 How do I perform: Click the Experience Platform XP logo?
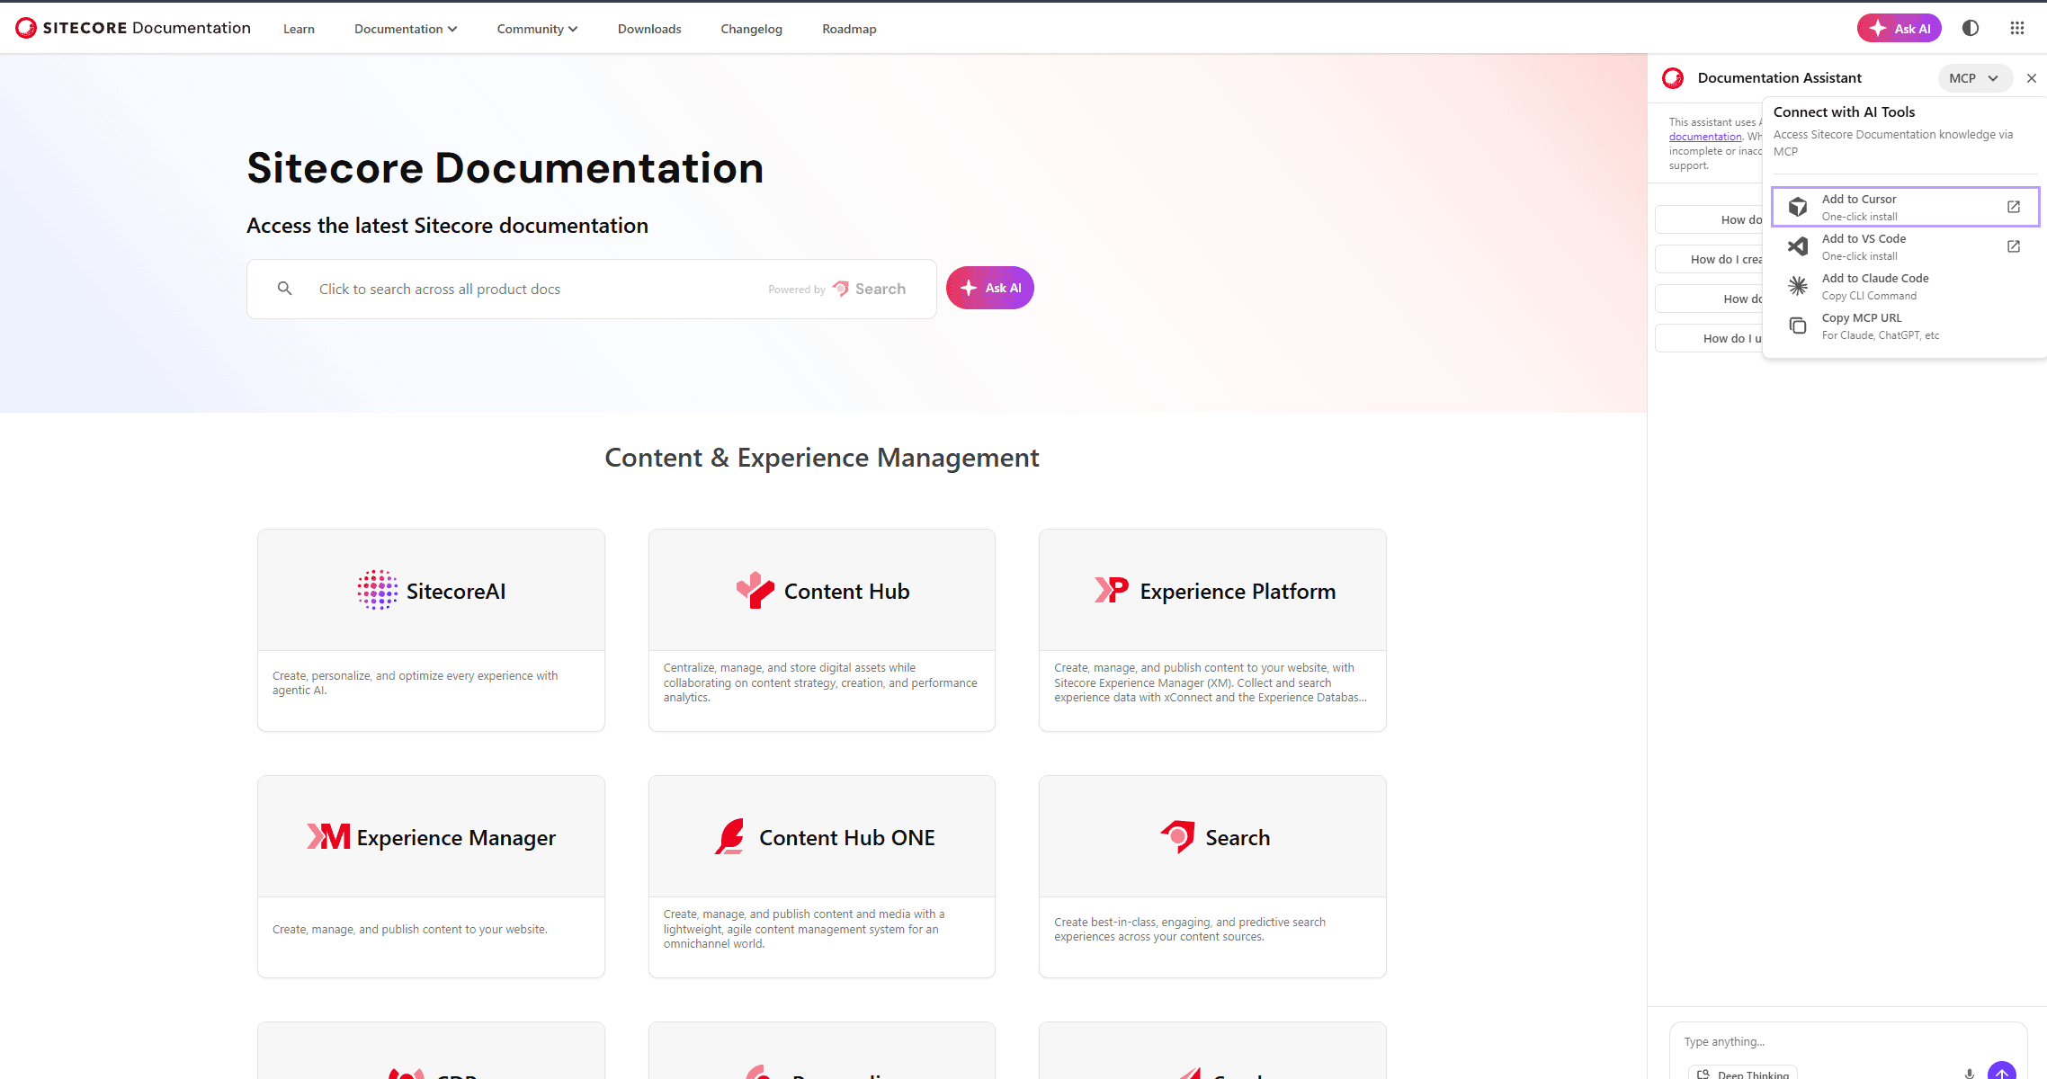[1112, 590]
